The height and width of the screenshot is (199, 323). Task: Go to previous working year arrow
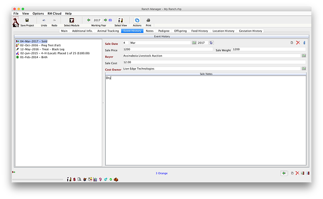coord(88,20)
